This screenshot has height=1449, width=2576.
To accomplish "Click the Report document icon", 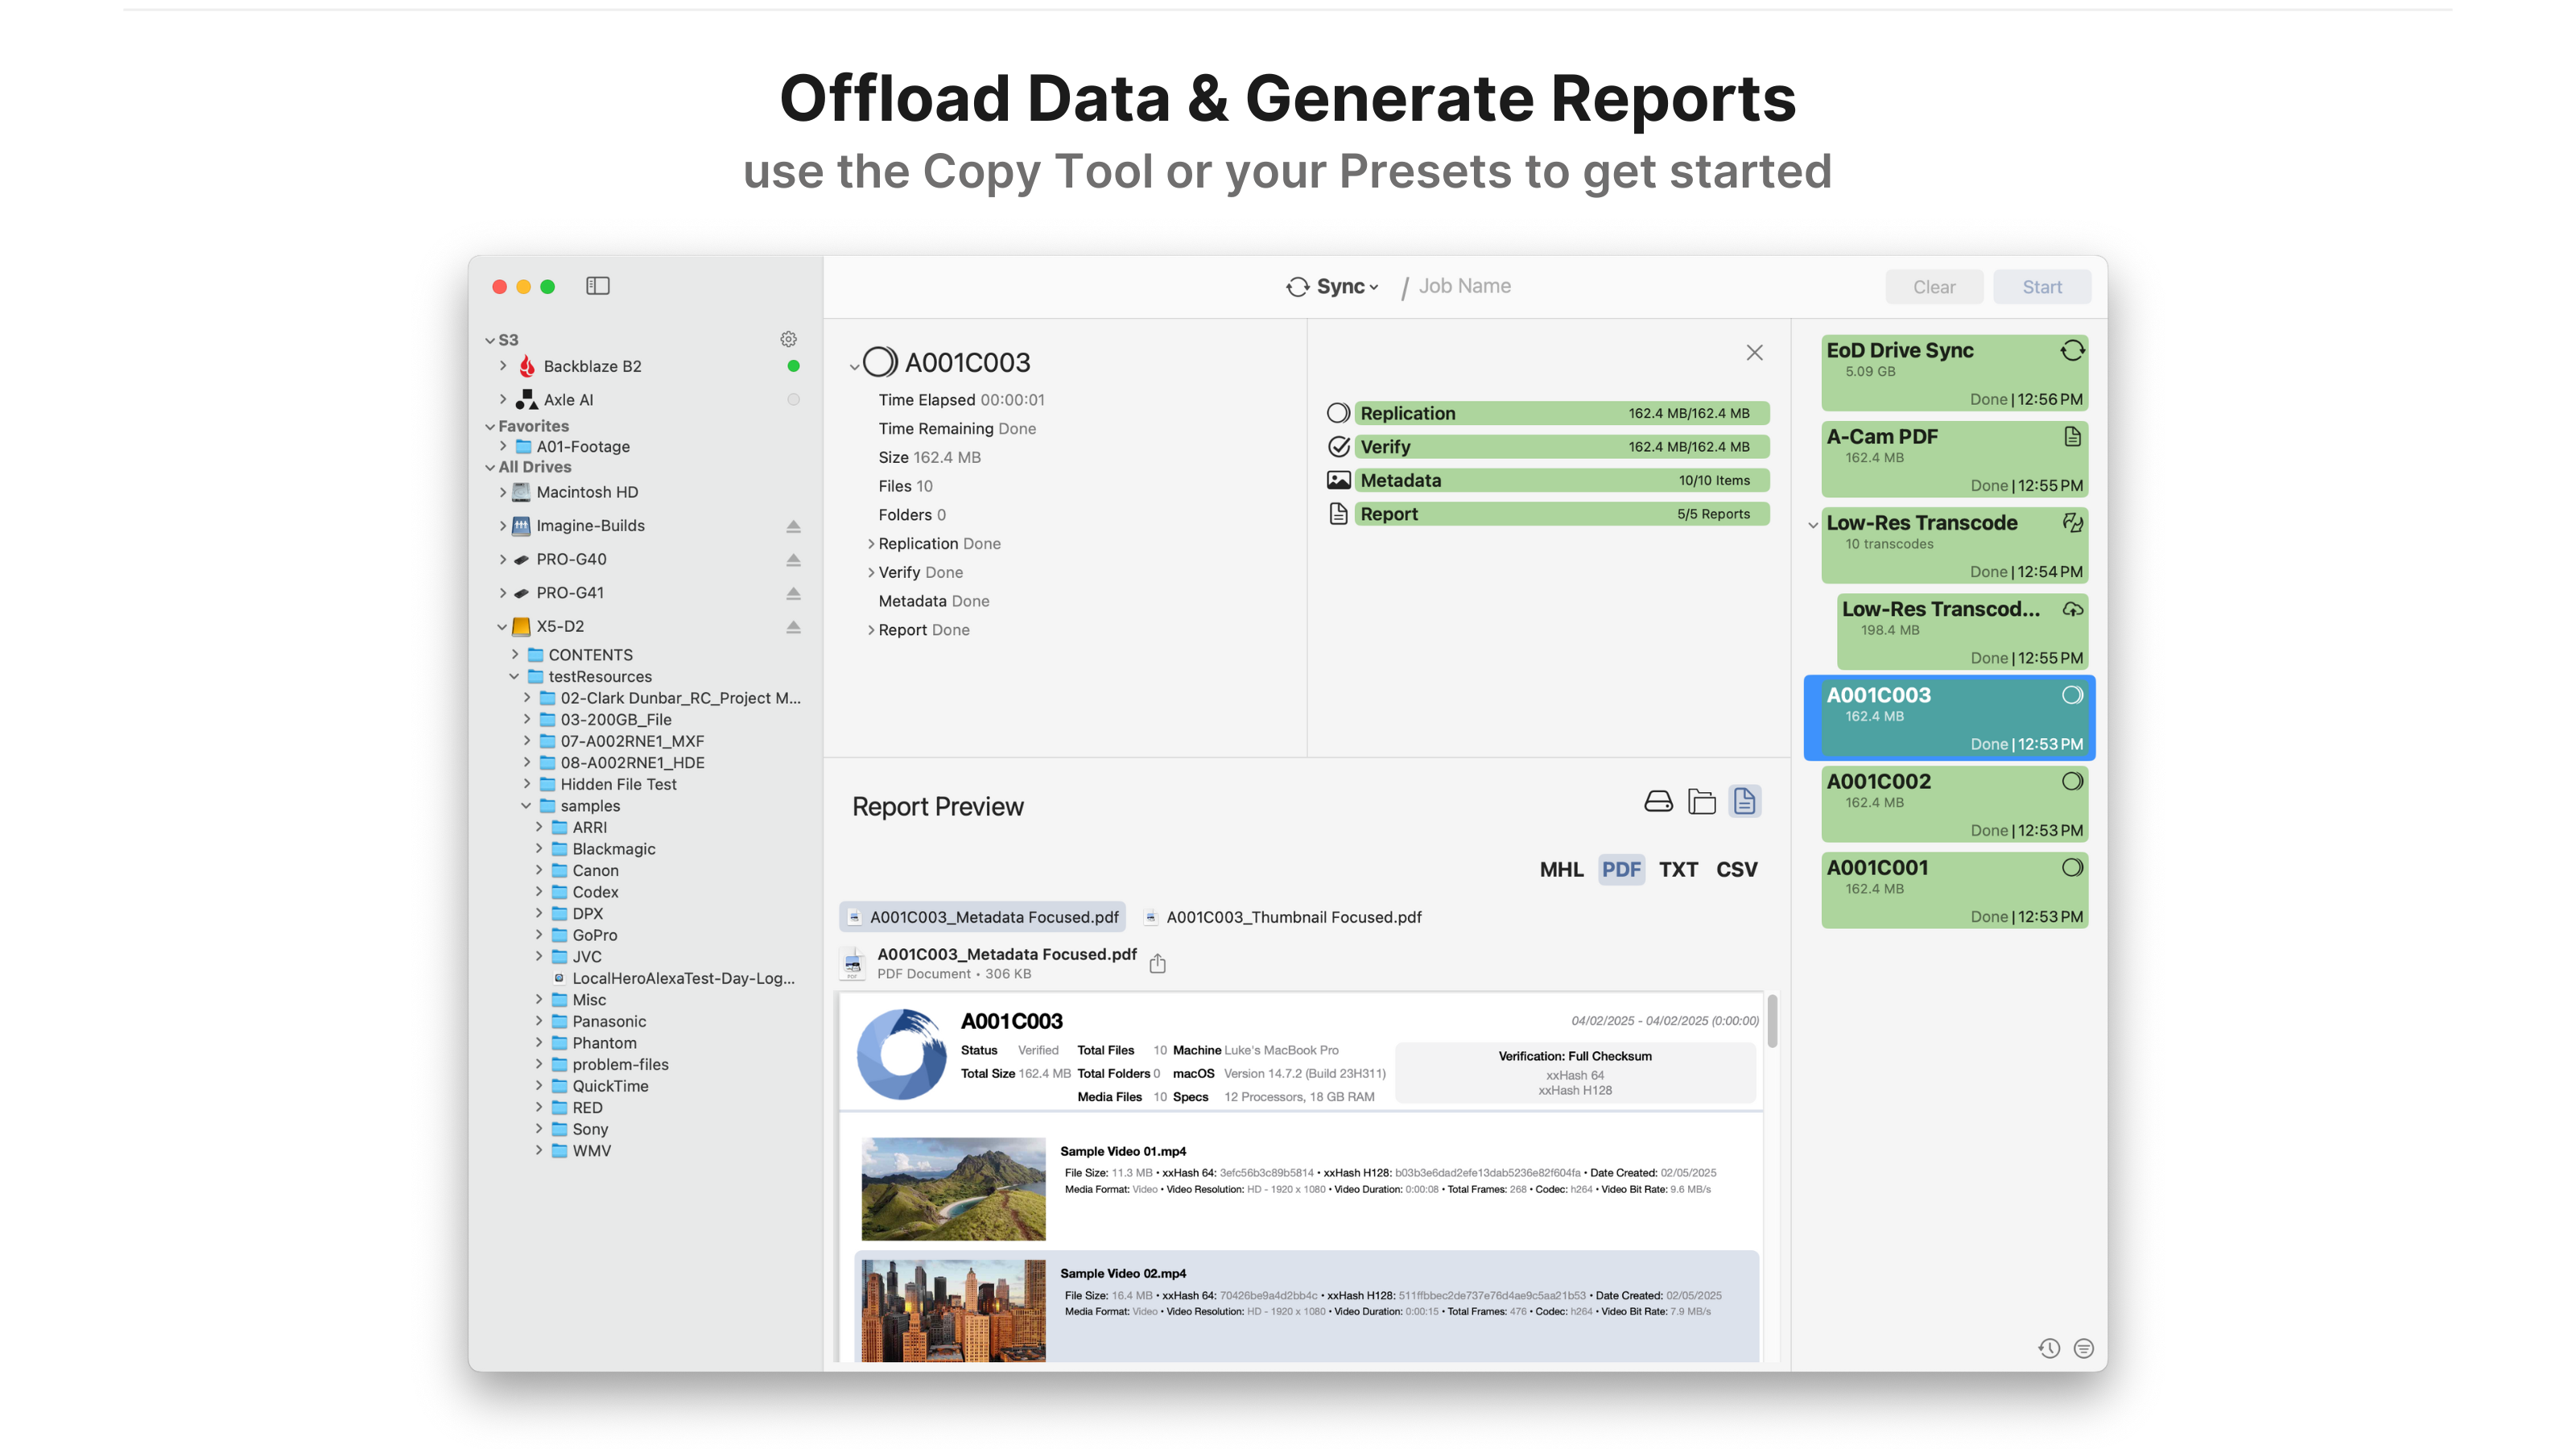I will point(1338,514).
